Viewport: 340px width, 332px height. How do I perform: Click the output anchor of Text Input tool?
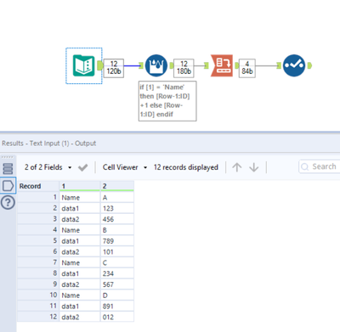point(99,65)
